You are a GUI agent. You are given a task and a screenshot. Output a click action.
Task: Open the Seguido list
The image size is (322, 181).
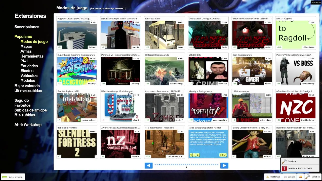[22, 101]
